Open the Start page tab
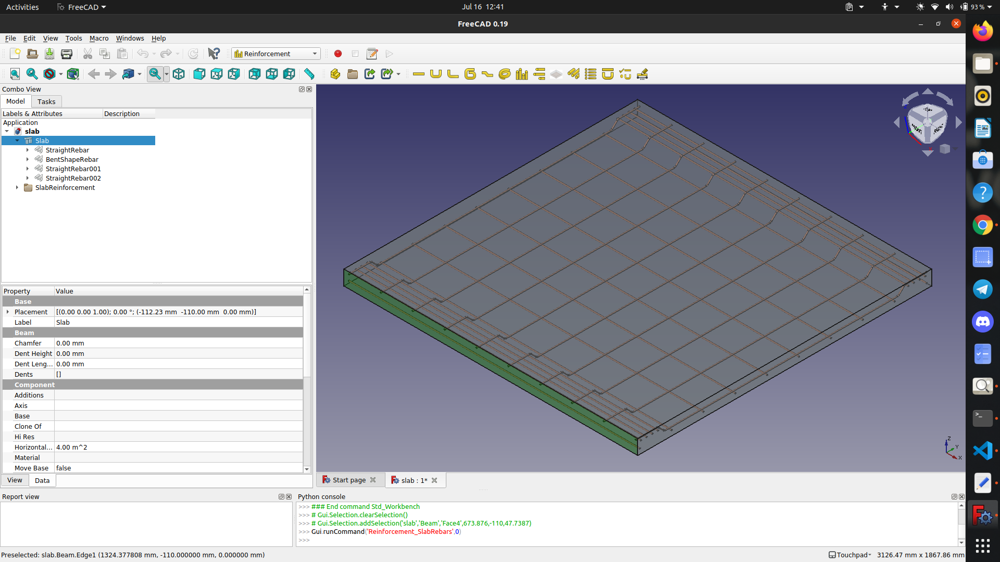This screenshot has height=562, width=1000. coord(348,480)
